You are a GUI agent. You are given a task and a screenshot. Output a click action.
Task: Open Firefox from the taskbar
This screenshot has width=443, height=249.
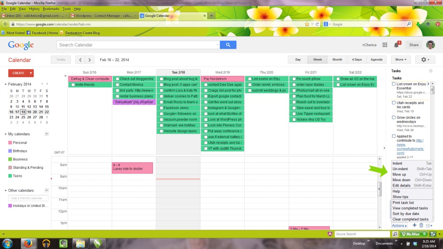tap(28, 243)
